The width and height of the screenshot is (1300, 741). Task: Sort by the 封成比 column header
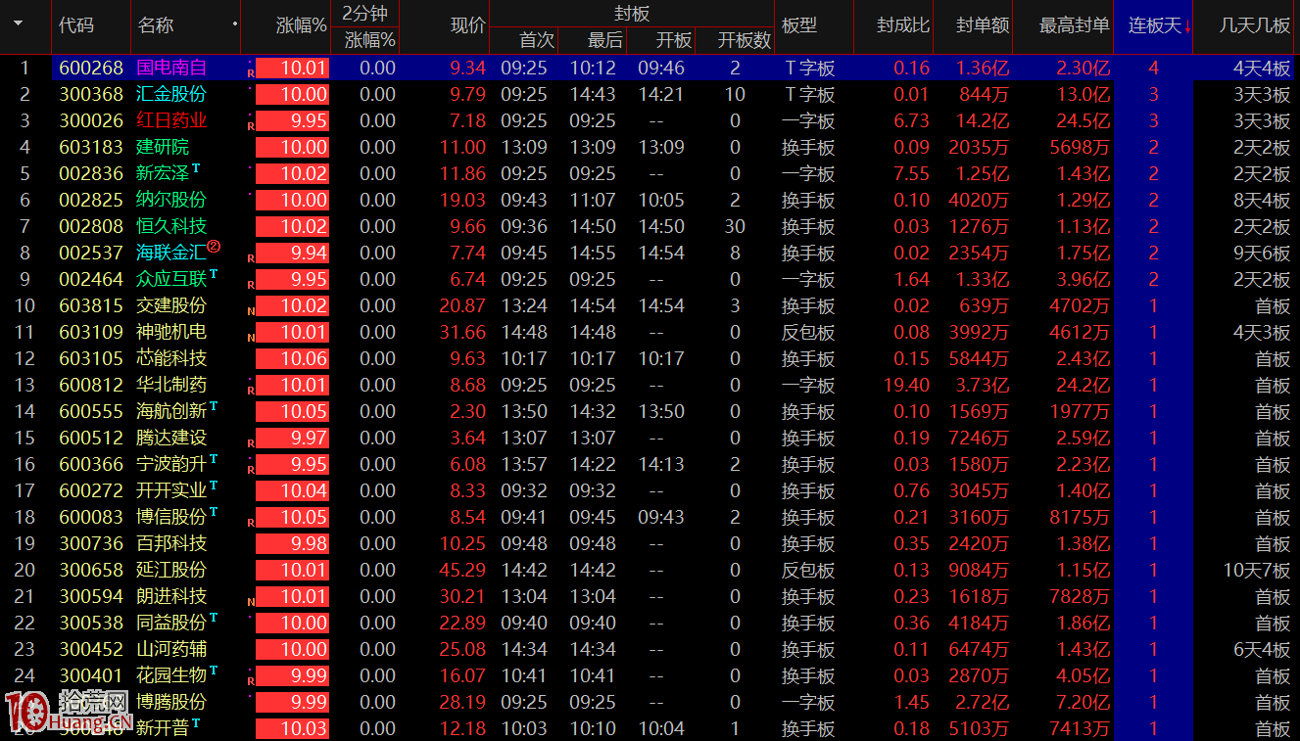902,25
